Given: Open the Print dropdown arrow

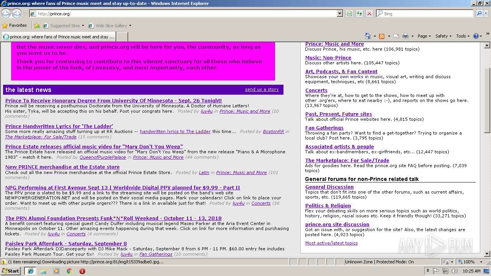Looking at the screenshot, I should point(412,36).
